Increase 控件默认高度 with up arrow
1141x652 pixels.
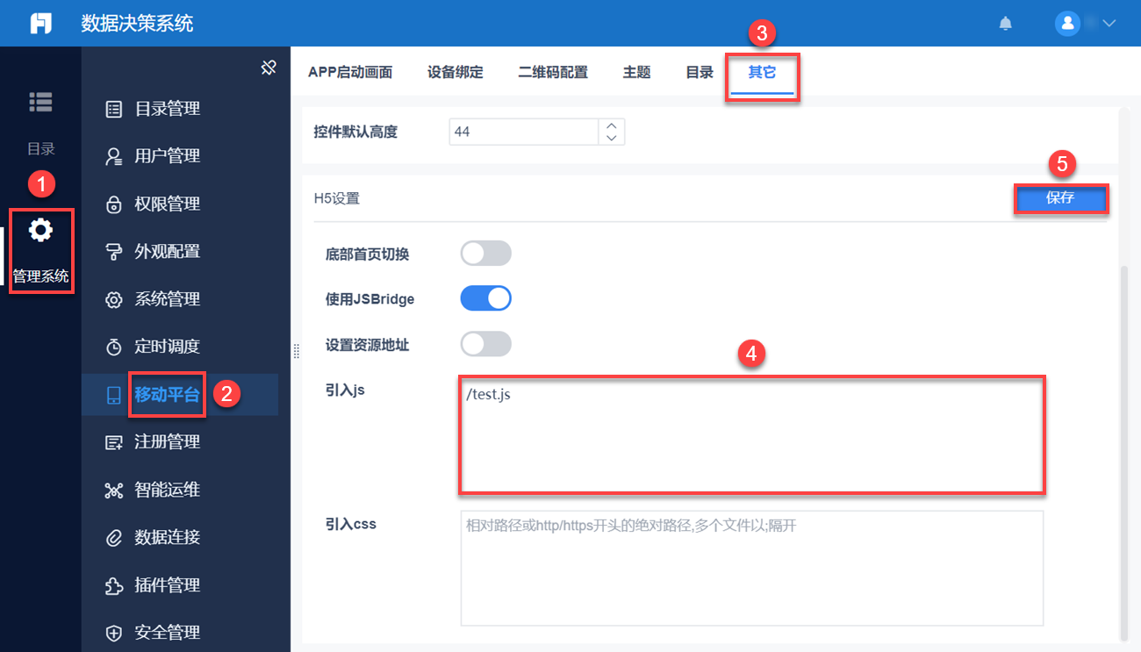612,125
